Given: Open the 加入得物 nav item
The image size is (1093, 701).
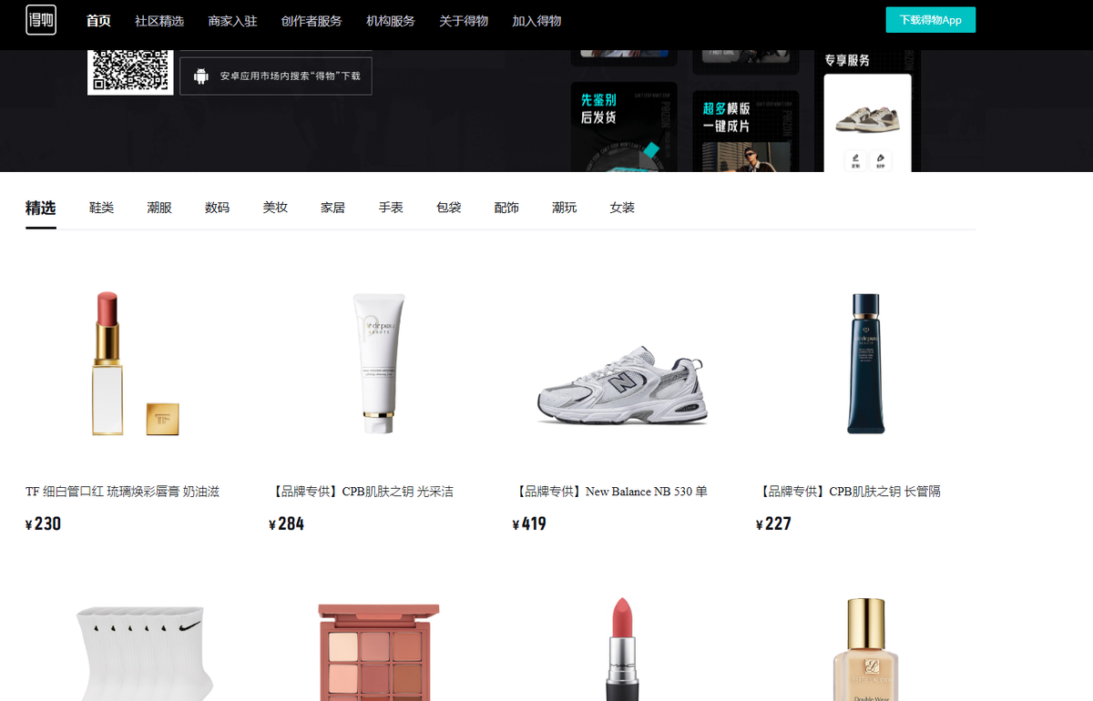Looking at the screenshot, I should (536, 21).
